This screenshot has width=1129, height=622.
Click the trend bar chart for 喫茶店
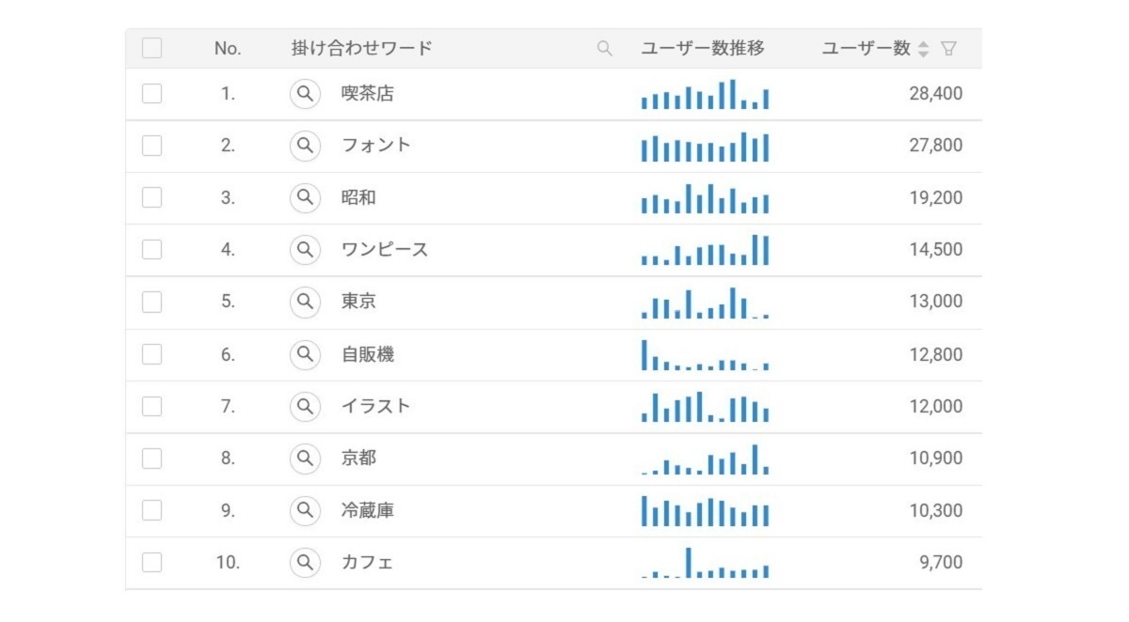point(705,95)
